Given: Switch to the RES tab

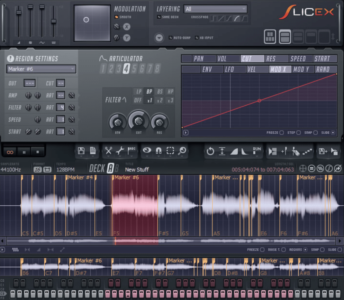Looking at the screenshot, I should coord(276,58).
